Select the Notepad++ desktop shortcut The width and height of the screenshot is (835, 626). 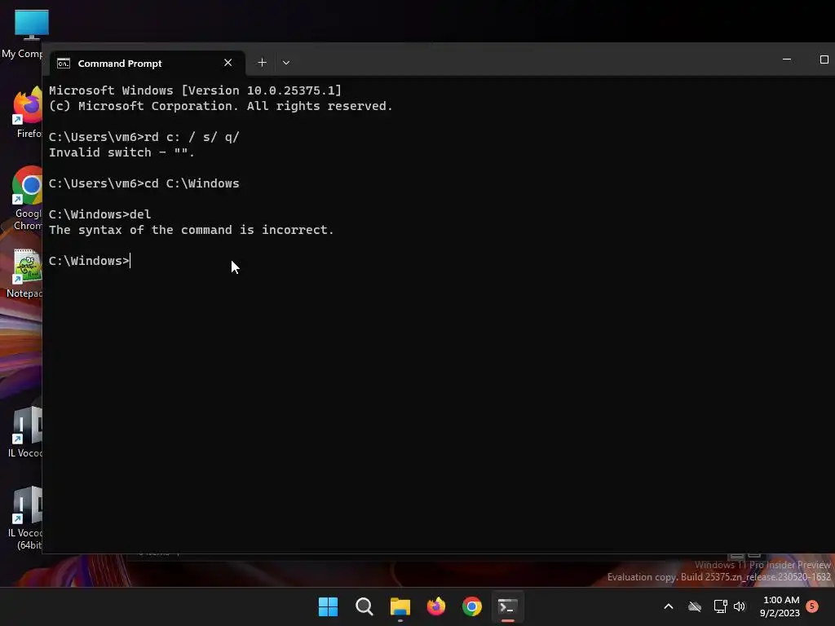pyautogui.click(x=24, y=274)
